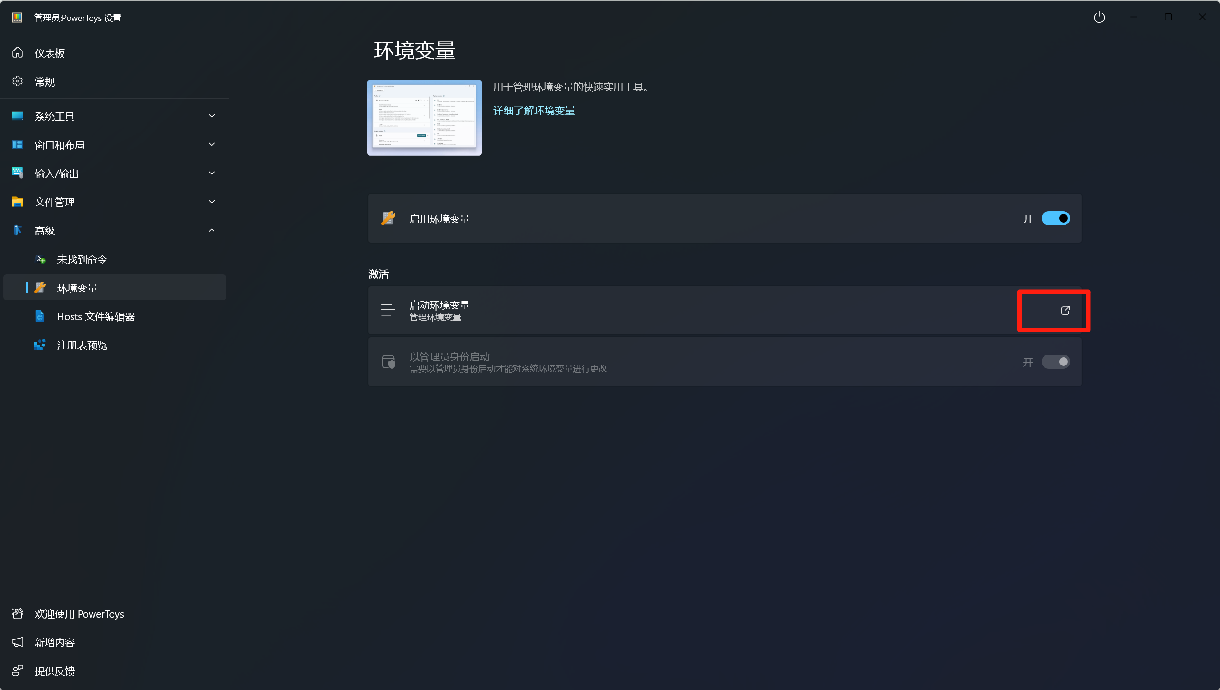Maximize the PowerToys settings window

[1168, 17]
